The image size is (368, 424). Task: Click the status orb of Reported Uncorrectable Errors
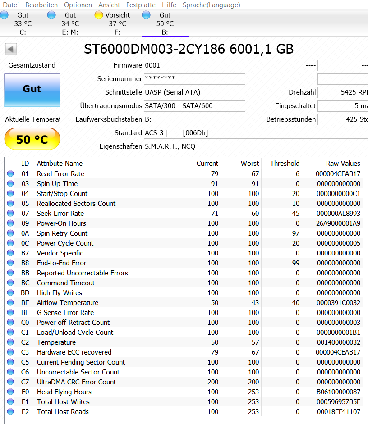point(10,273)
